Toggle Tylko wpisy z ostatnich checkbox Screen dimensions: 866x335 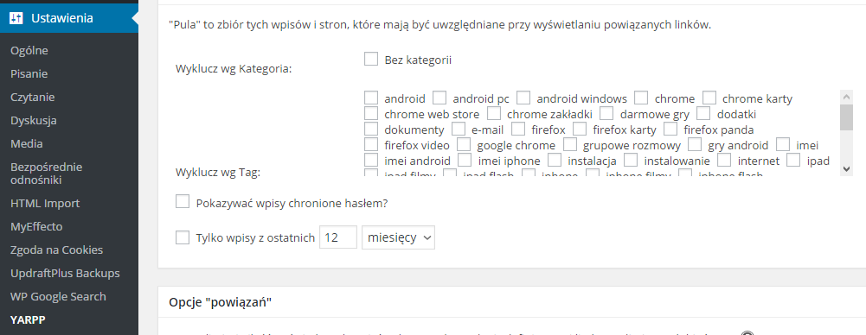pos(183,237)
